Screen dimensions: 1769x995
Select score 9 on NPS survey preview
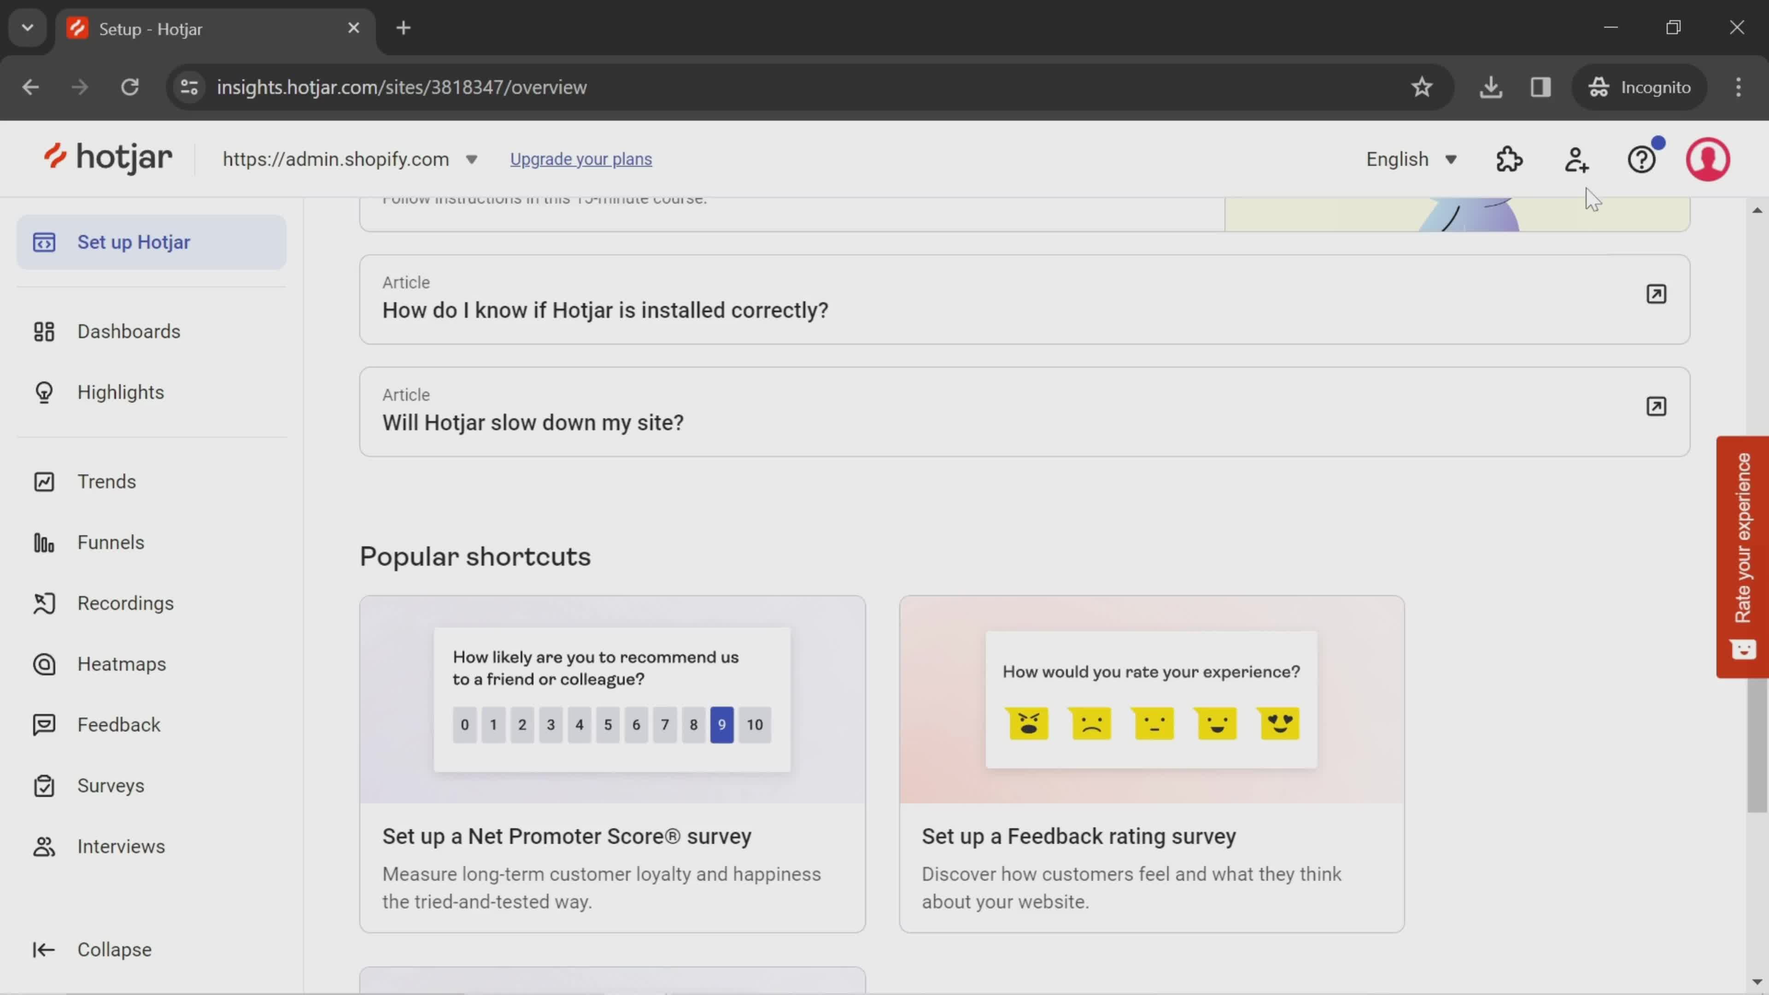[722, 724]
